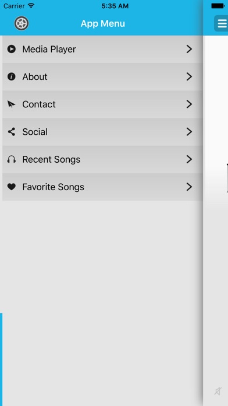This screenshot has height=406, width=228.
Task: Select the Recent Songs menu item
Action: coord(102,159)
